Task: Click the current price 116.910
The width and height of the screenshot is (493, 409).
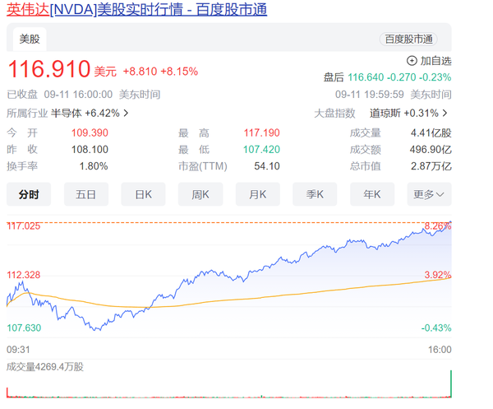Action: point(49,69)
